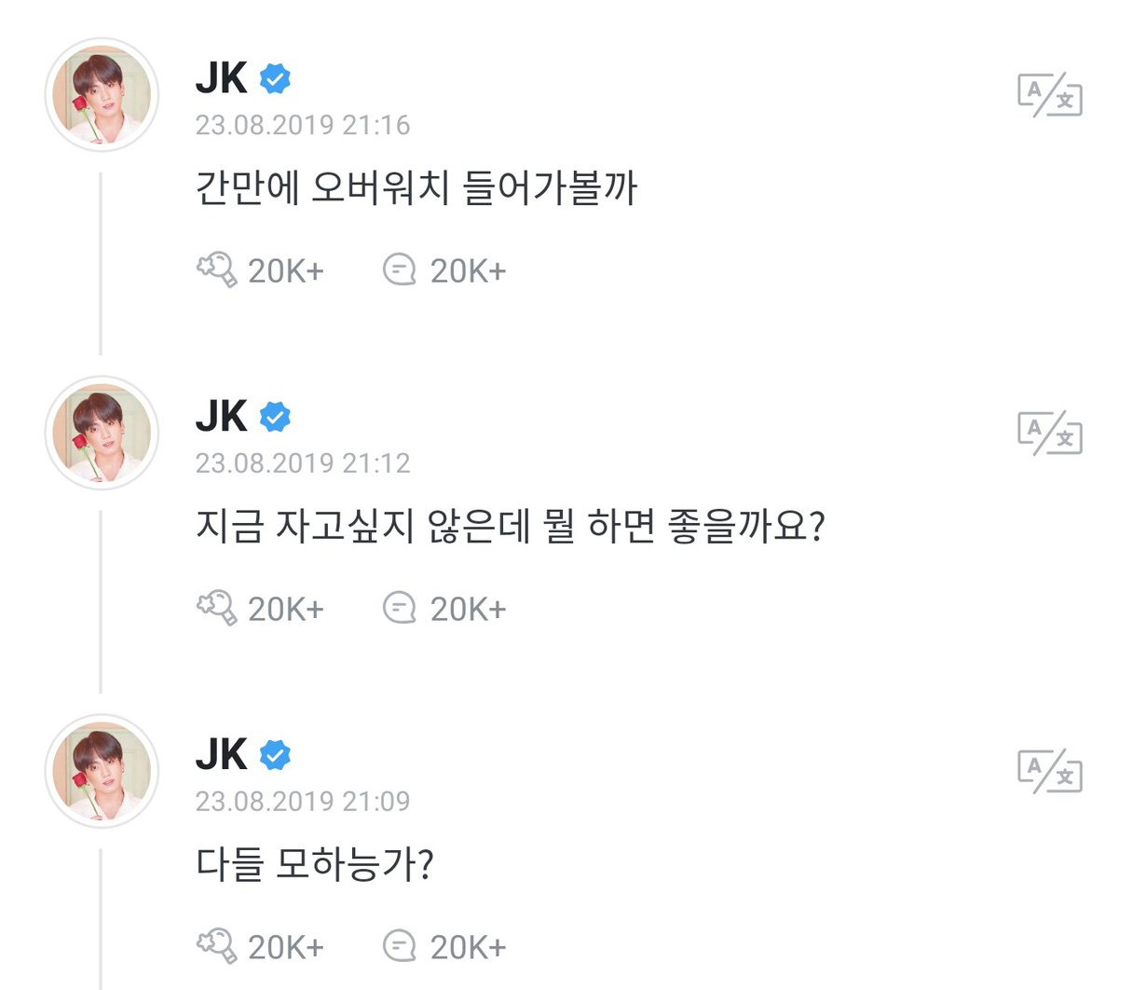Translate the 21:16 Overwatch post
This screenshot has width=1132, height=990.
click(x=1050, y=95)
